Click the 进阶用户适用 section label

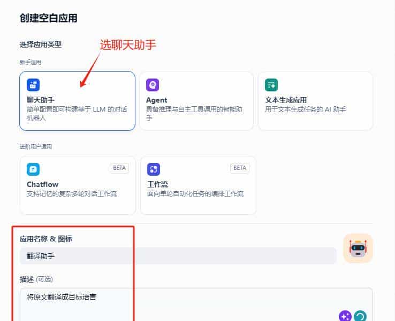click(x=36, y=146)
